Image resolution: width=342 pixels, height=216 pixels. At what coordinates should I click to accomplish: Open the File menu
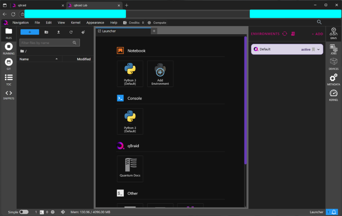[37, 22]
